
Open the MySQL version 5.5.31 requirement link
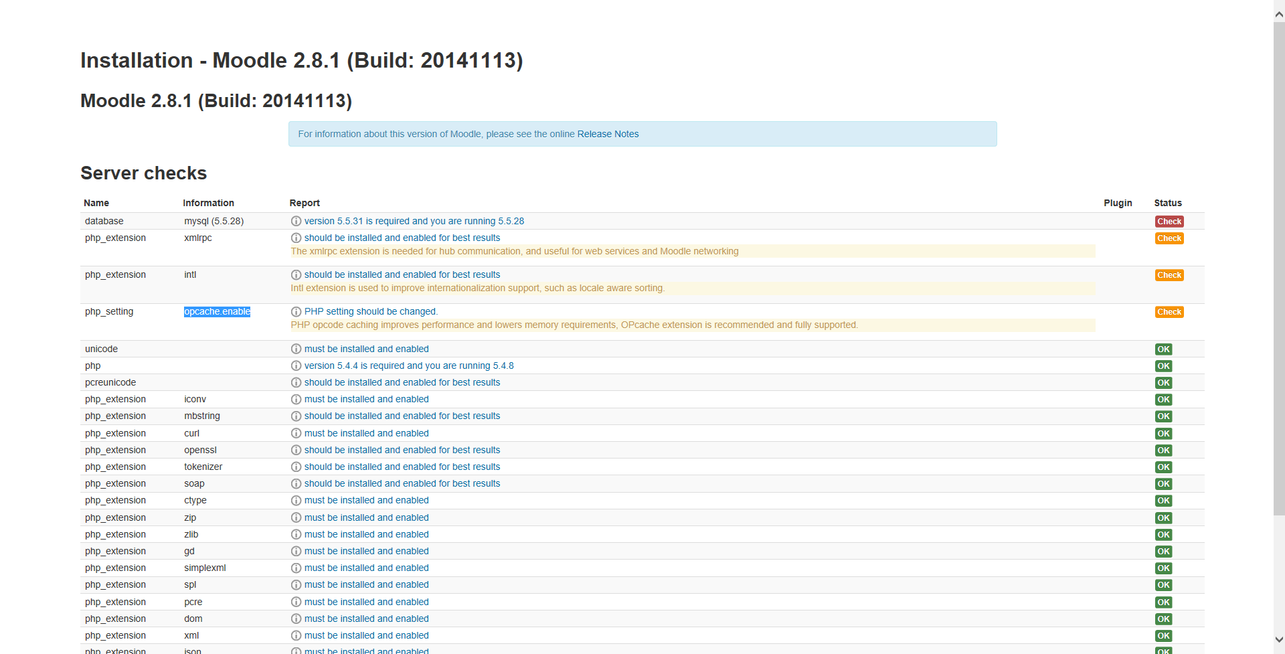point(414,221)
